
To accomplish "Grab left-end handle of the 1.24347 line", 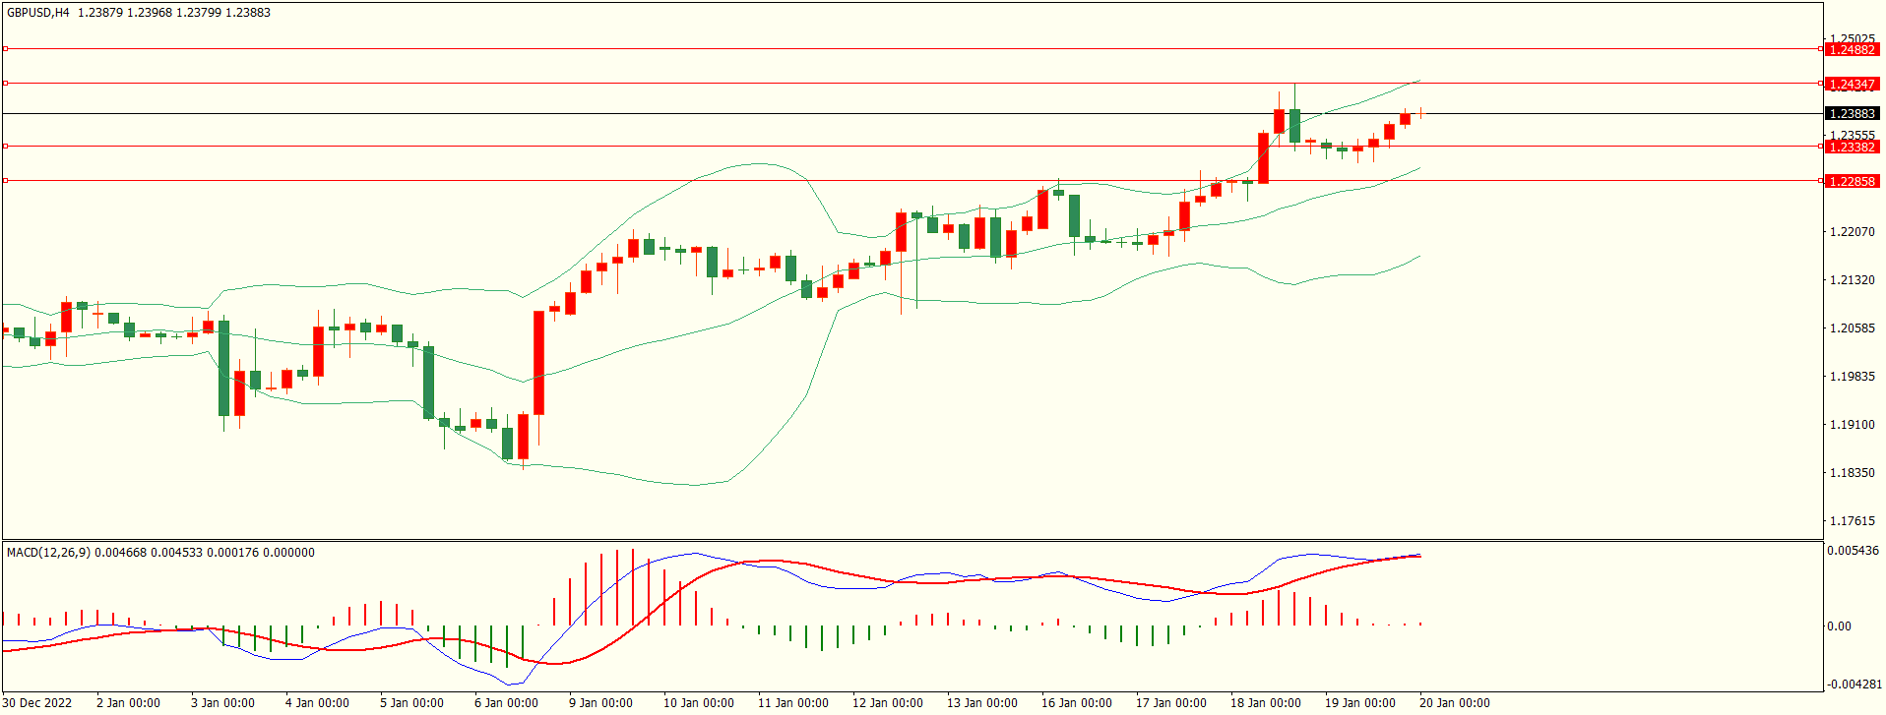I will point(5,84).
